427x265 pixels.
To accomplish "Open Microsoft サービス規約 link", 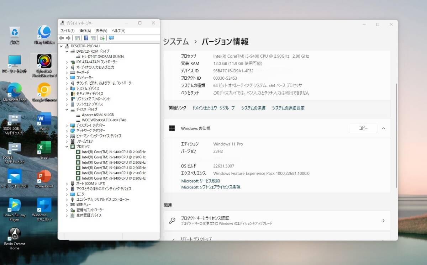I will (200, 181).
